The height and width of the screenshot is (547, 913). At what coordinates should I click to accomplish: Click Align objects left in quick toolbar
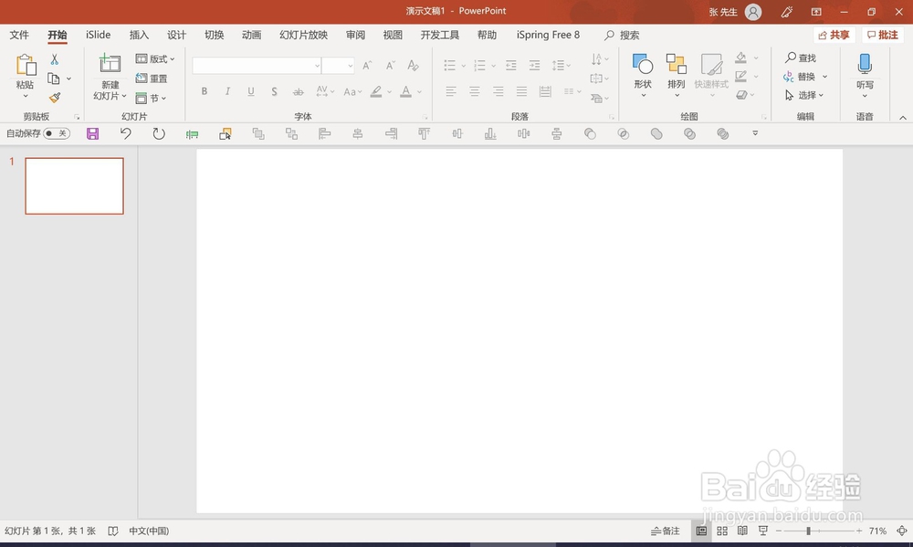[324, 134]
